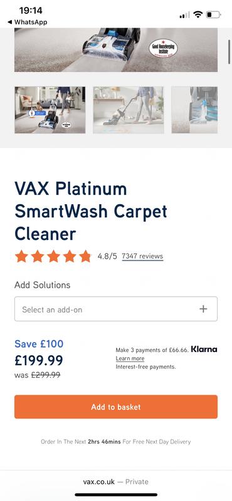The height and width of the screenshot is (501, 232).
Task: Select the second thumbnail of woman cleaning
Action: [x=129, y=110]
